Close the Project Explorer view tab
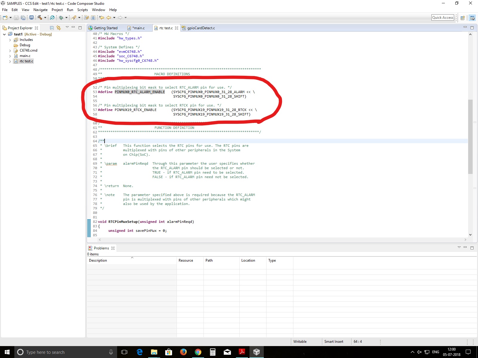The image size is (478, 358). tap(36, 28)
